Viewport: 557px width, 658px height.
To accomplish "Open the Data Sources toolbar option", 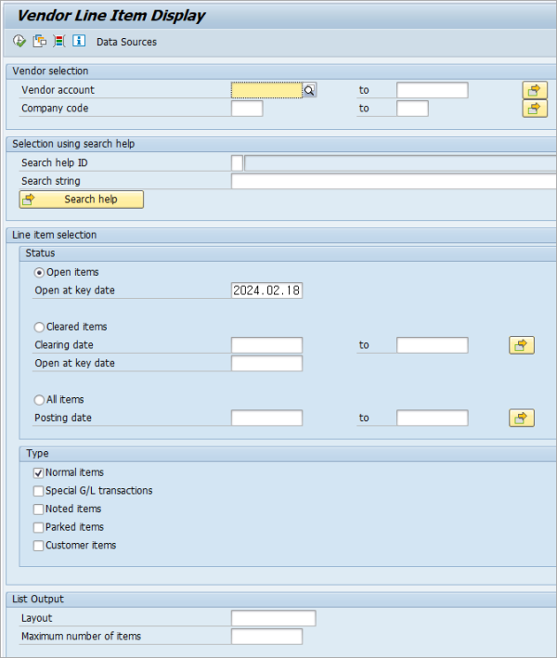I will coord(126,42).
